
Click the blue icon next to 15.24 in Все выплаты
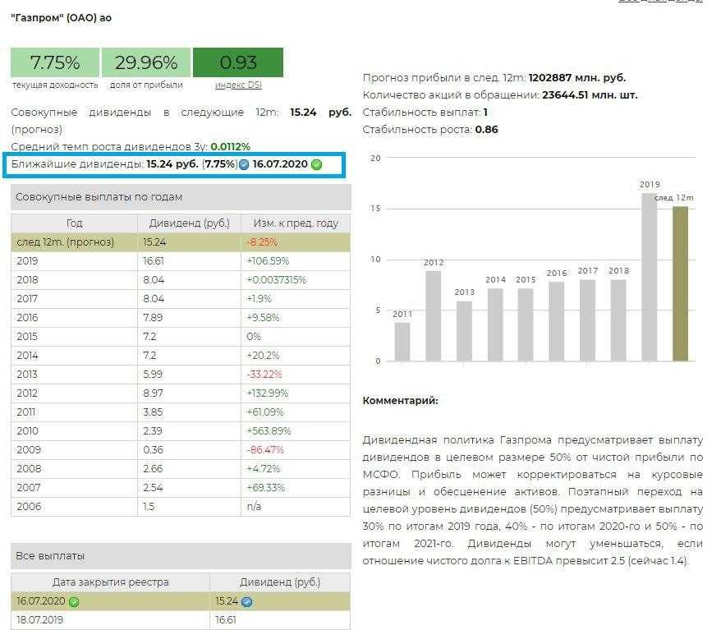point(247,601)
